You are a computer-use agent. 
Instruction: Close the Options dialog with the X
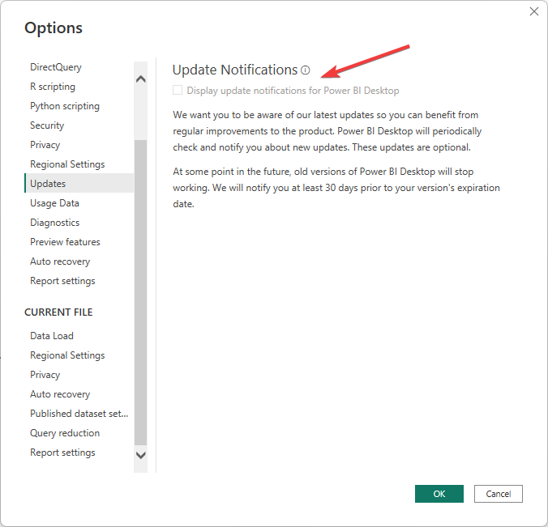(533, 11)
